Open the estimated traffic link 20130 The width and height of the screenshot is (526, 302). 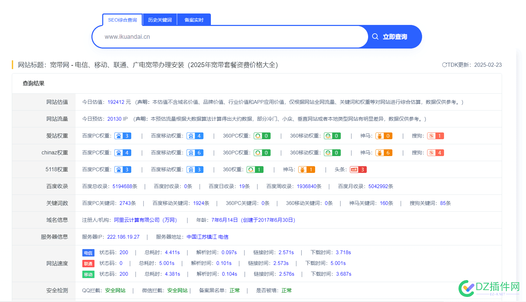pos(114,119)
